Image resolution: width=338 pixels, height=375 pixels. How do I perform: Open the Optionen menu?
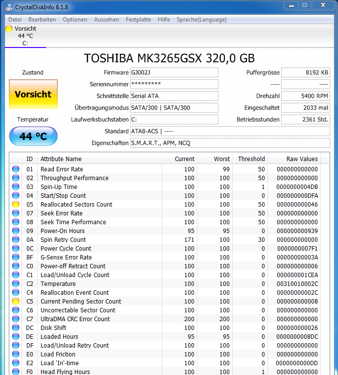[74, 20]
